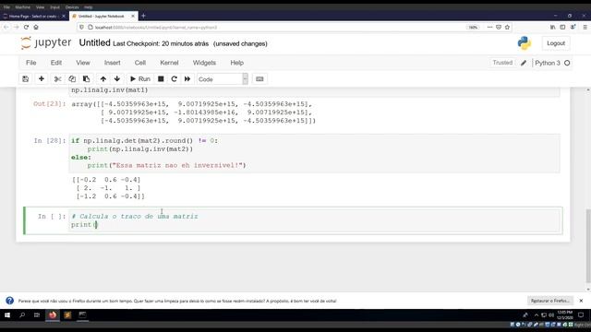Image resolution: width=591 pixels, height=332 pixels.
Task: Move selected cell down arrow
Action: [117, 79]
